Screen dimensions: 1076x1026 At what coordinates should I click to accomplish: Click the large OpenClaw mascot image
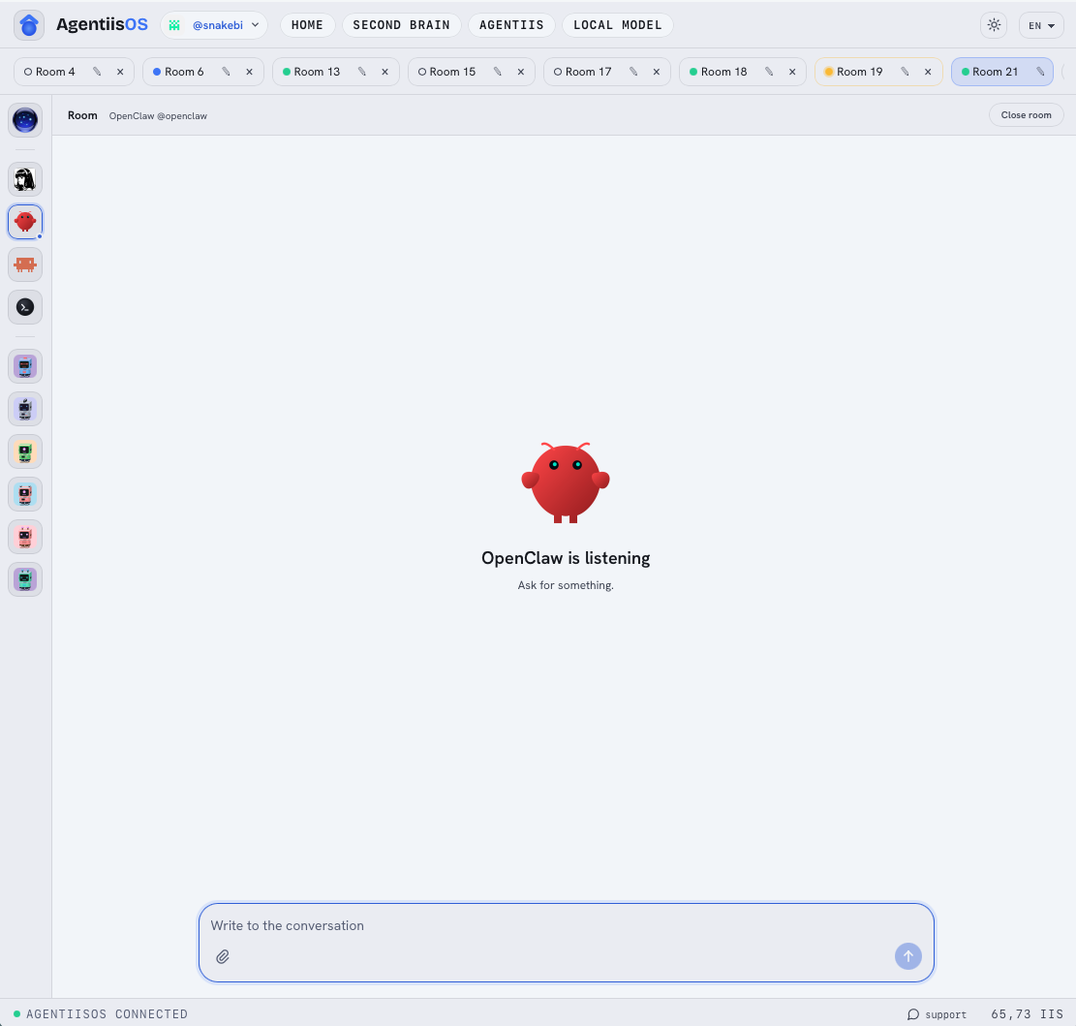click(x=566, y=482)
